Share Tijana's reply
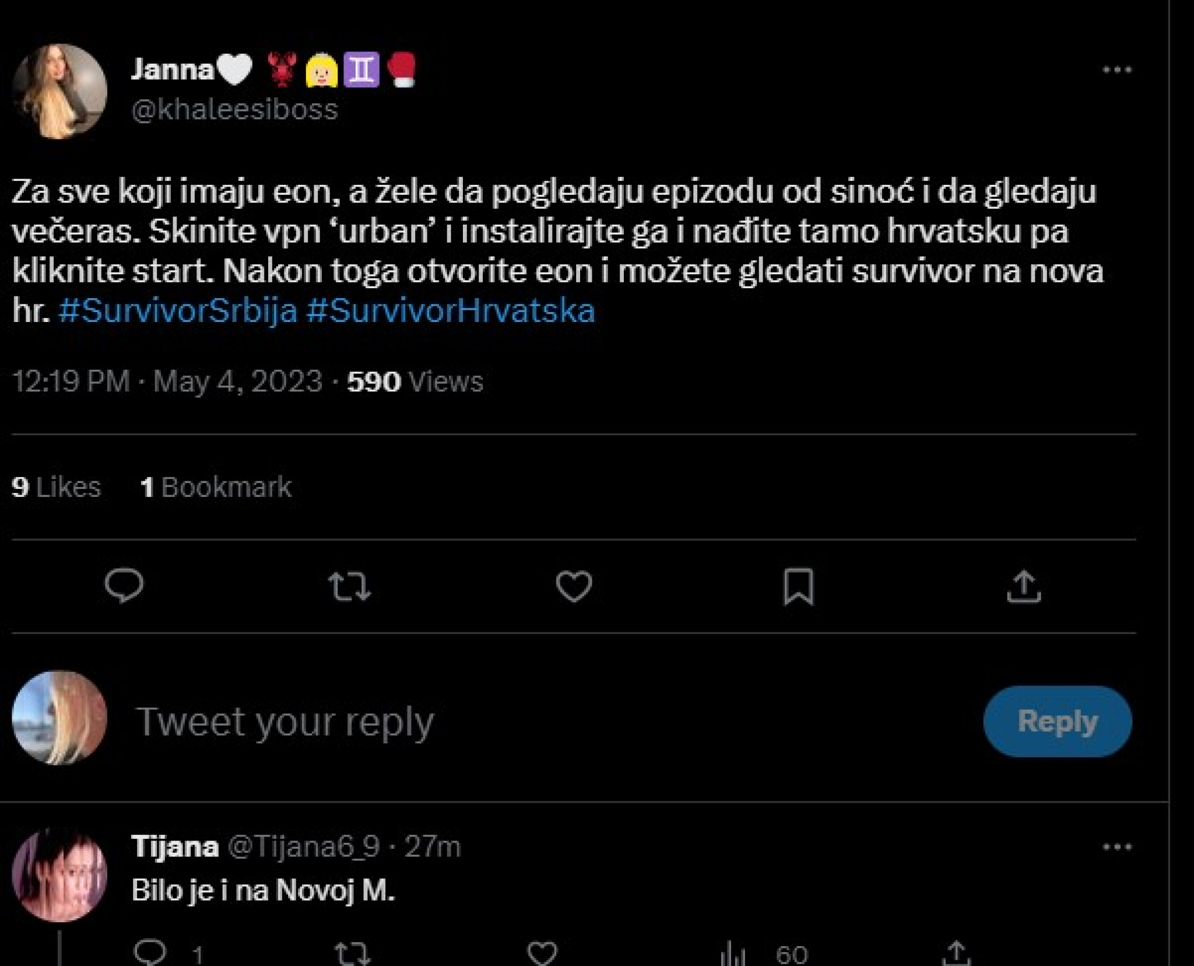The height and width of the screenshot is (966, 1194). coord(956,953)
